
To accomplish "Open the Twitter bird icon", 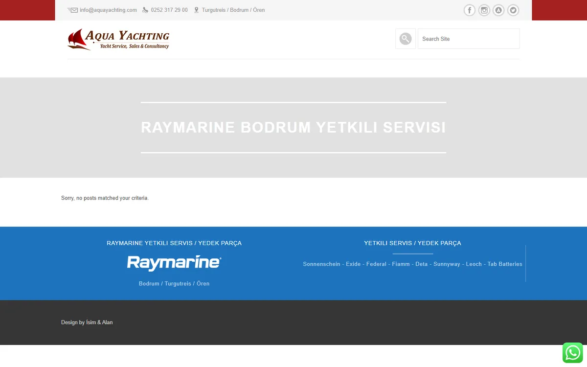I will (x=513, y=10).
